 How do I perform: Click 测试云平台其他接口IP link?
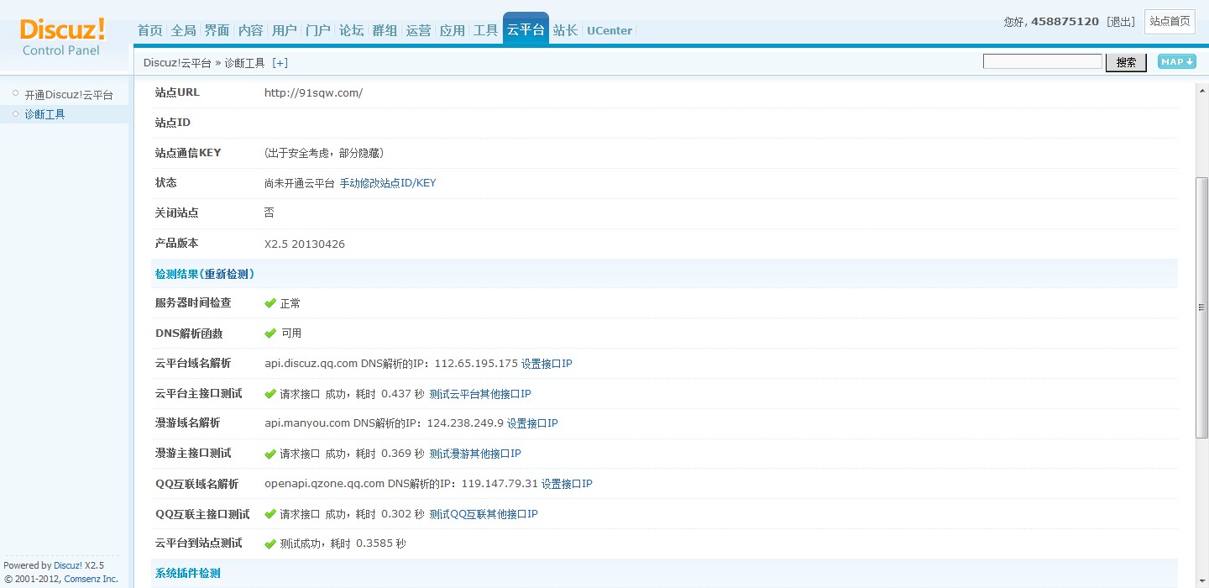point(480,394)
